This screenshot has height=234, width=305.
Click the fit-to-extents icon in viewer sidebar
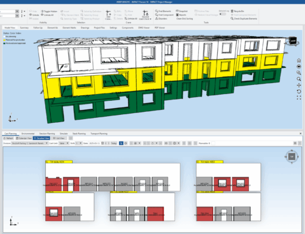pyautogui.click(x=299, y=98)
